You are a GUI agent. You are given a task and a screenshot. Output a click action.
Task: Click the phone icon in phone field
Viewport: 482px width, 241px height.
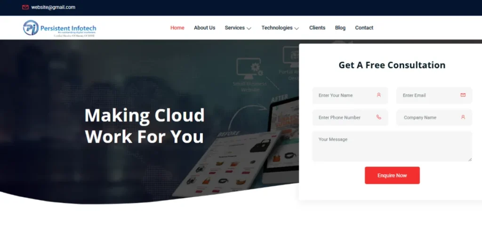click(x=379, y=117)
